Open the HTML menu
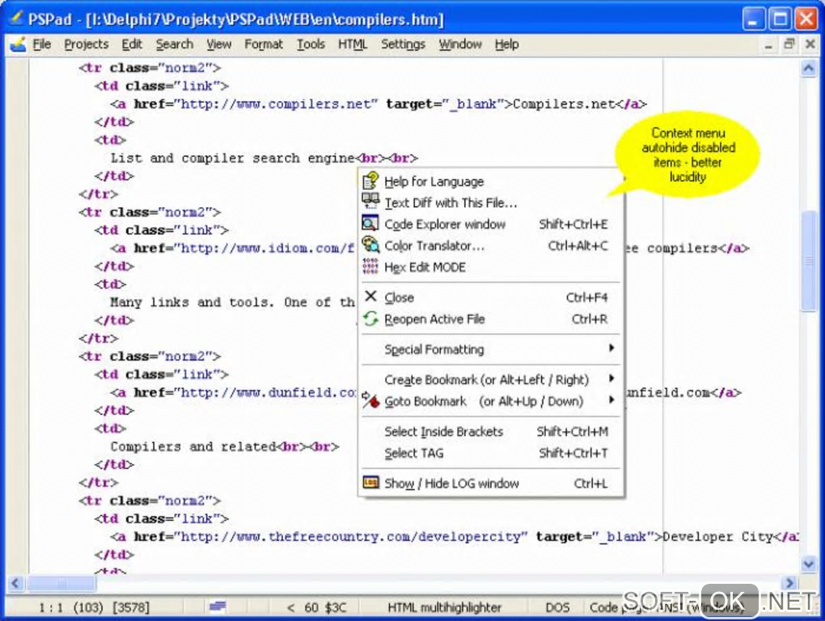Screen dimensions: 825x621 (x=353, y=44)
